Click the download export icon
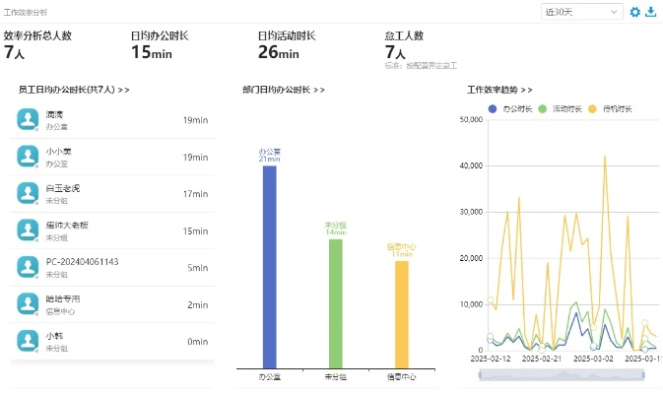 point(650,12)
